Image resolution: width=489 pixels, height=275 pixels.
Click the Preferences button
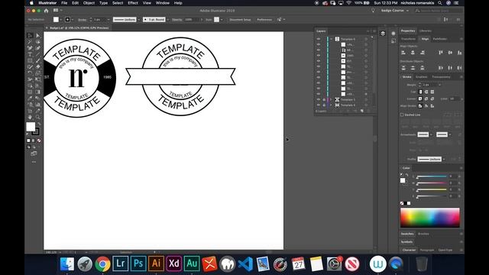[264, 19]
